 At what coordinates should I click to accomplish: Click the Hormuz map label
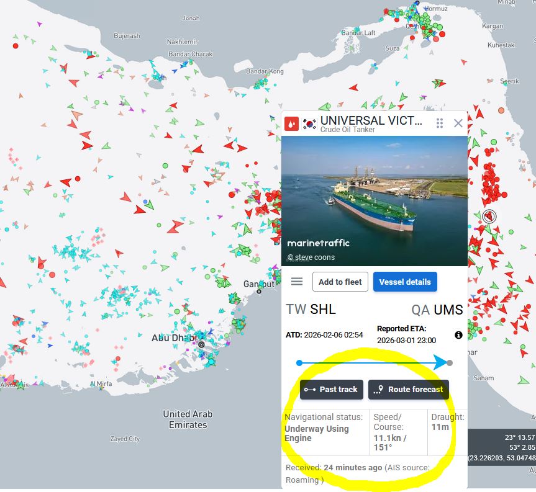click(x=436, y=9)
